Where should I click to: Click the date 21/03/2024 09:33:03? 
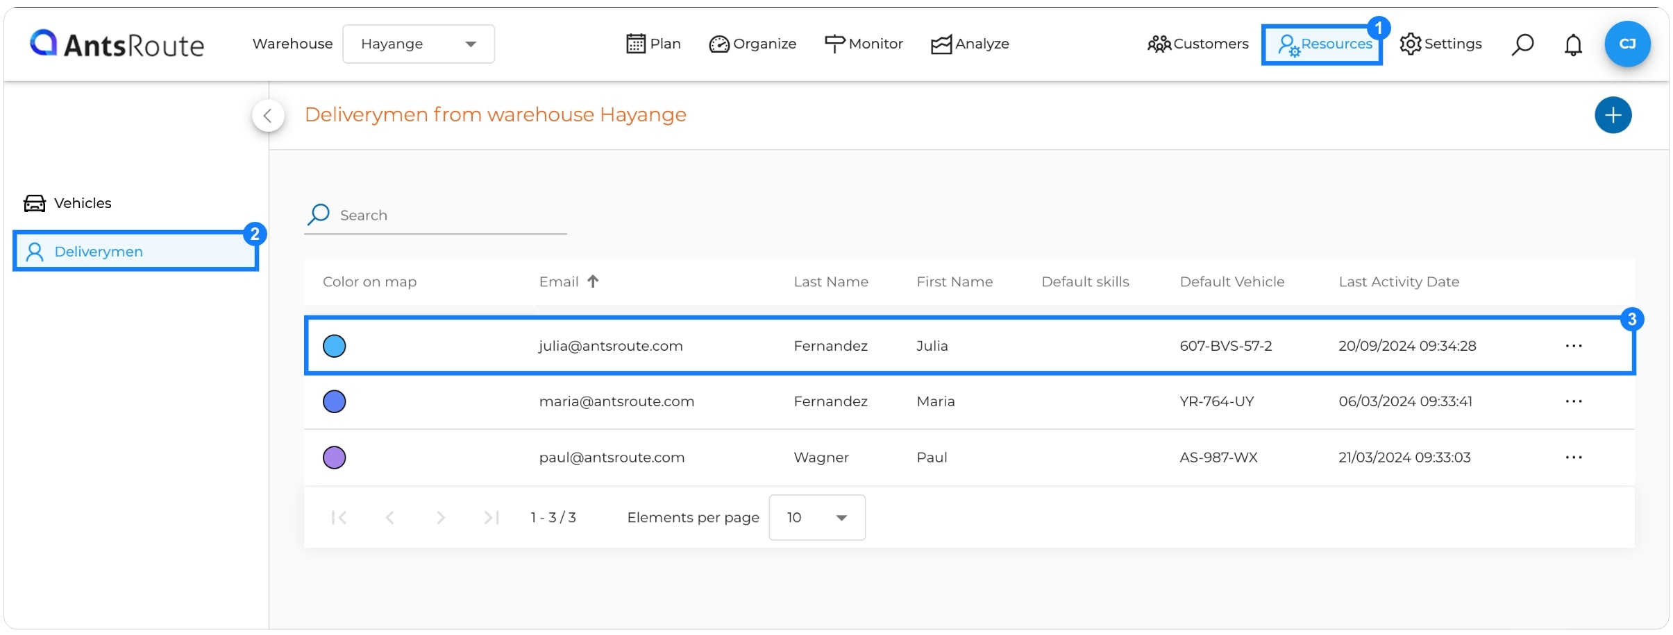[1404, 458]
